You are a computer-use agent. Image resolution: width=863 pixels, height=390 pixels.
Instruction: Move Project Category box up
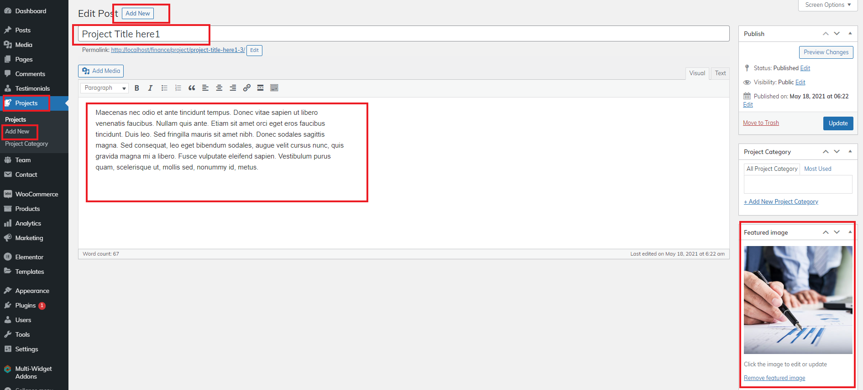pyautogui.click(x=826, y=152)
